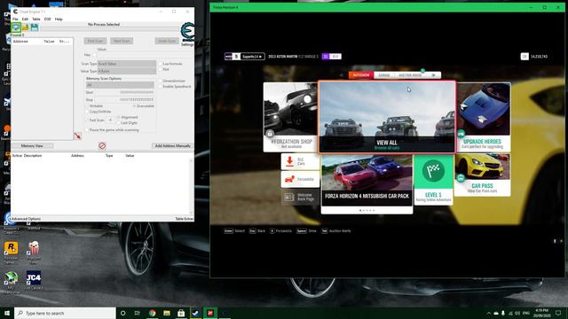
Task: Open the Table menu in Cheat Engine
Action: point(36,19)
